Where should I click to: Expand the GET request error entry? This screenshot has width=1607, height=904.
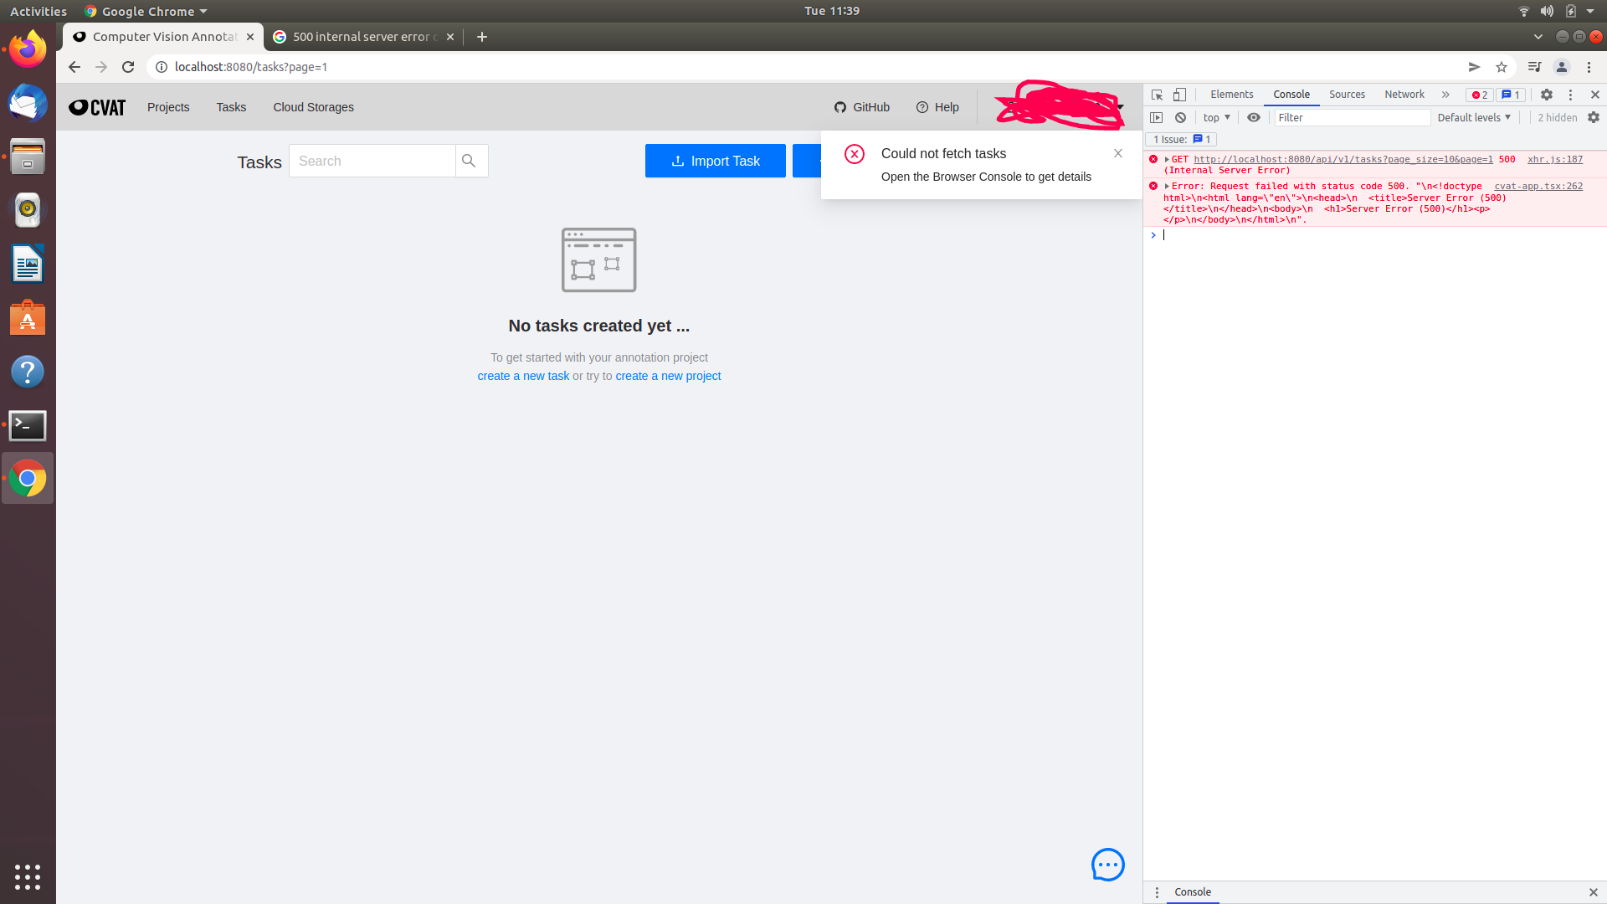[1167, 159]
